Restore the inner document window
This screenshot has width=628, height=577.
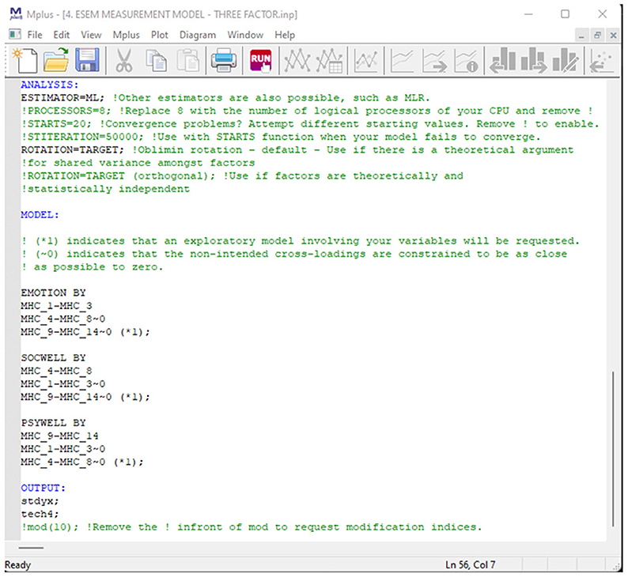[x=598, y=36]
